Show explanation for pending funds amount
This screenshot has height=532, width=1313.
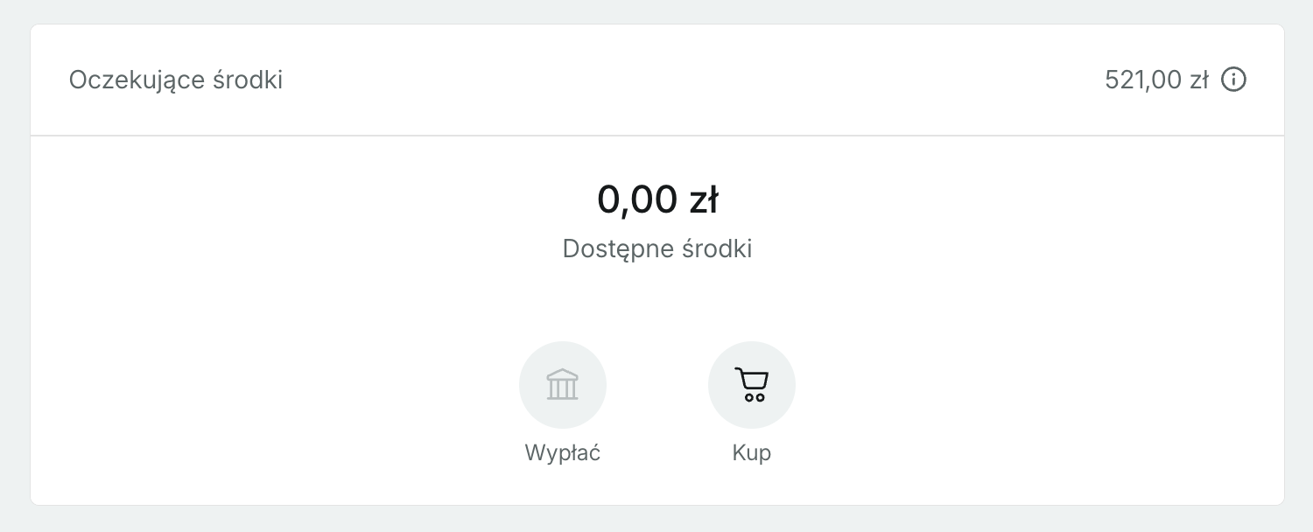[x=1233, y=80]
